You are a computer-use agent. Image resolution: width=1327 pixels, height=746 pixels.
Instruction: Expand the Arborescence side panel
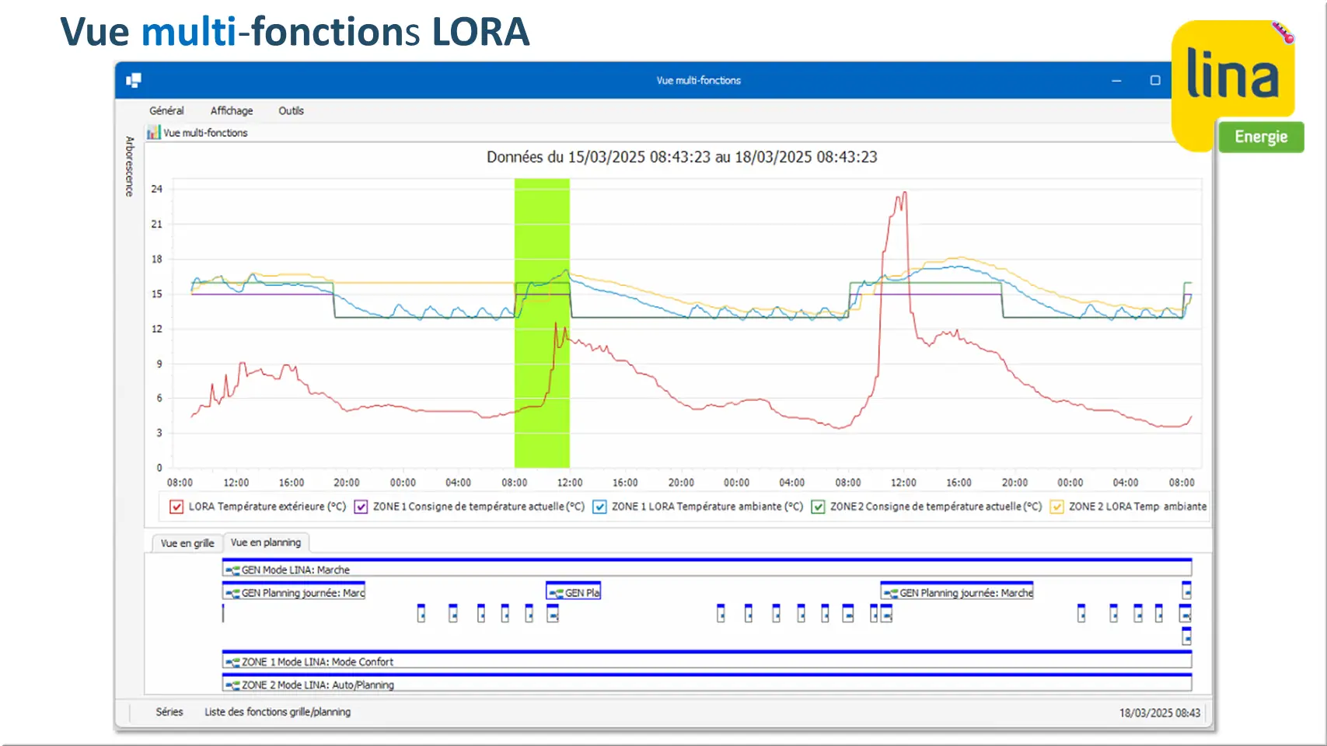coord(129,166)
